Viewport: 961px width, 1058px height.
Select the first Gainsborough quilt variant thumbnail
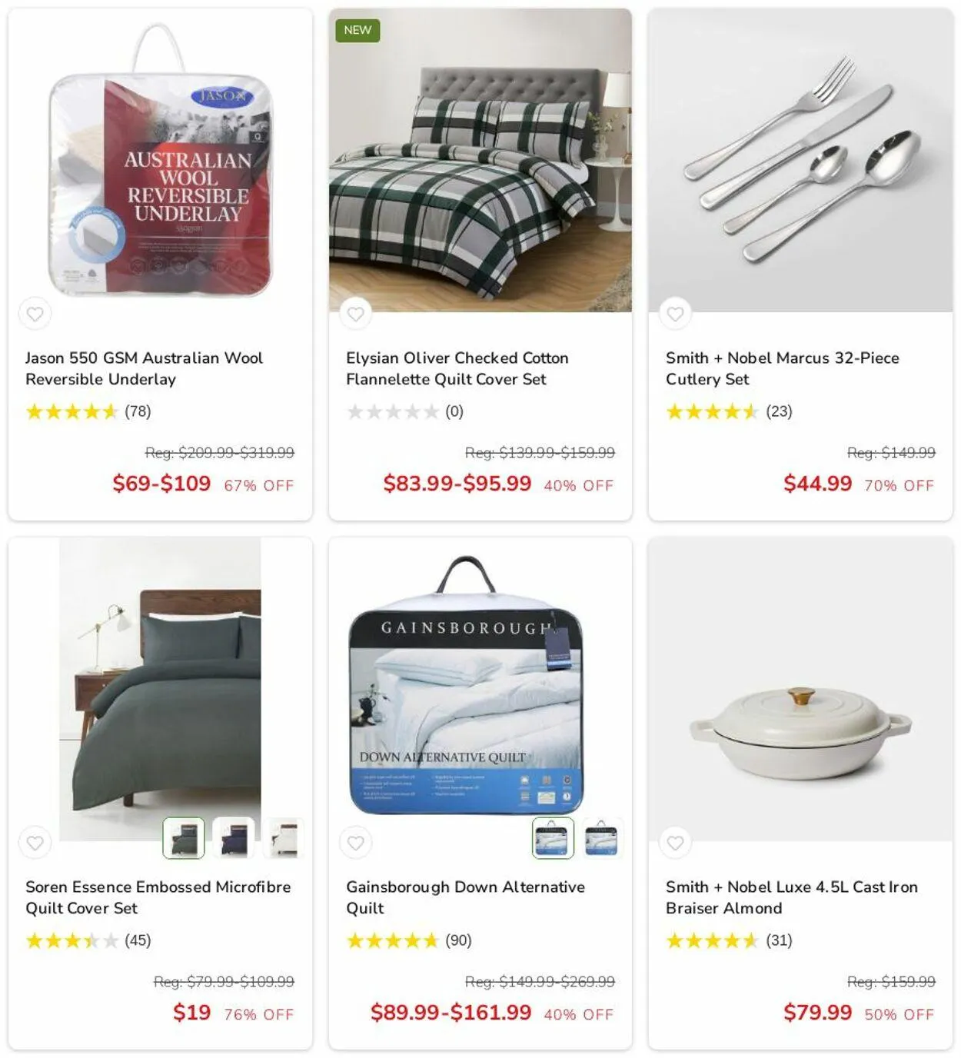553,838
